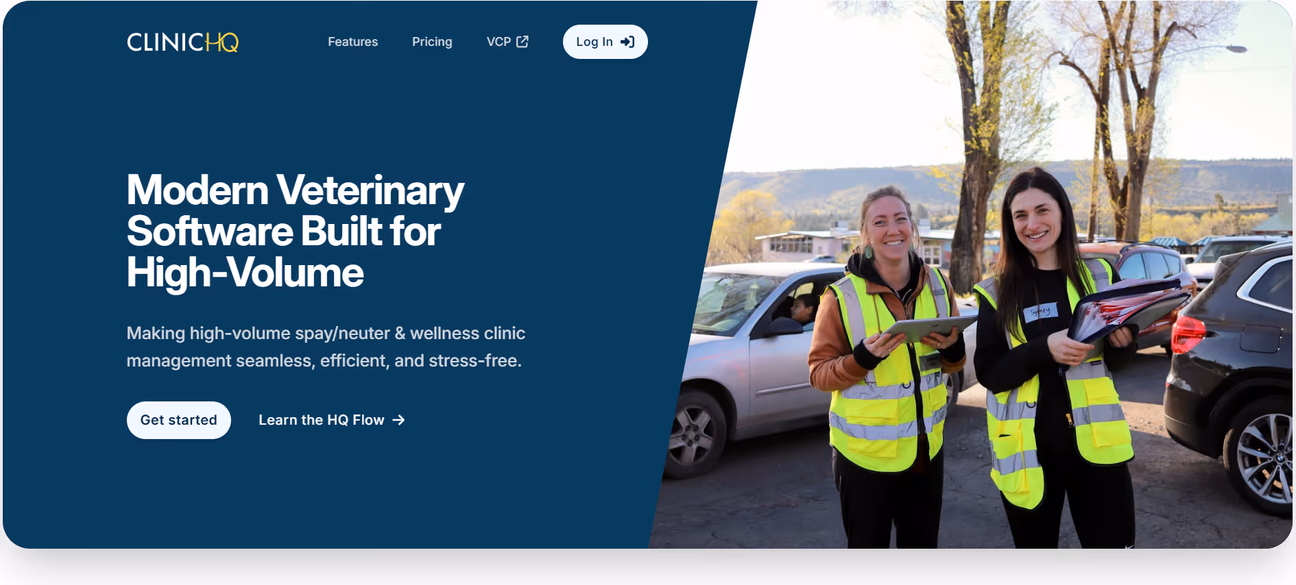The image size is (1296, 585).
Task: Click the spay/neuter subtitle paragraph
Action: point(326,347)
